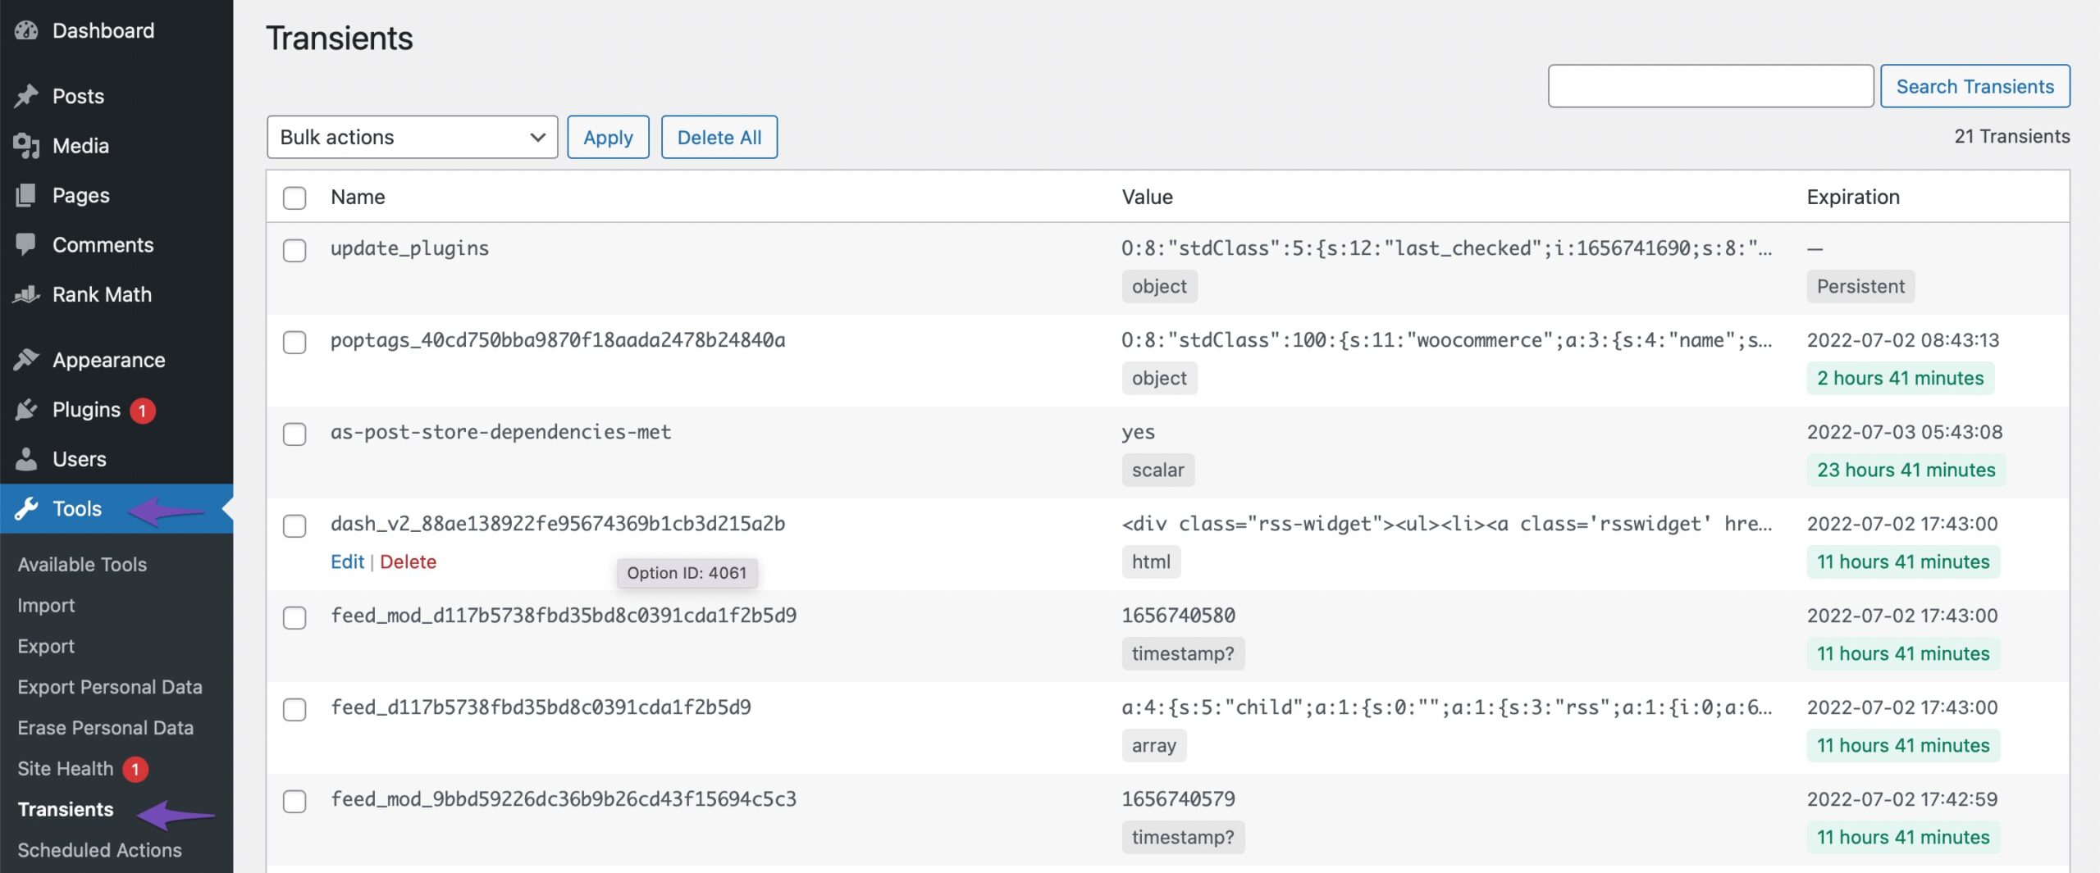Click the Rank Math chart icon
2100x873 pixels.
coord(26,294)
